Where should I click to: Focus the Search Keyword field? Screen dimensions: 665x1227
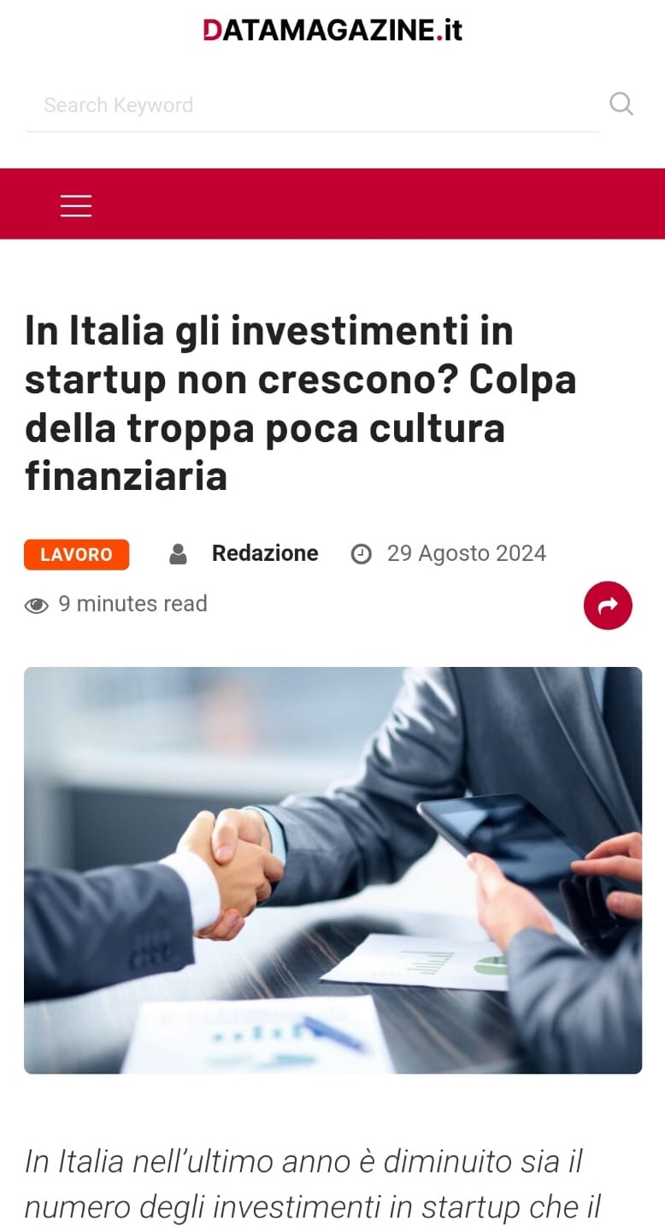(313, 105)
